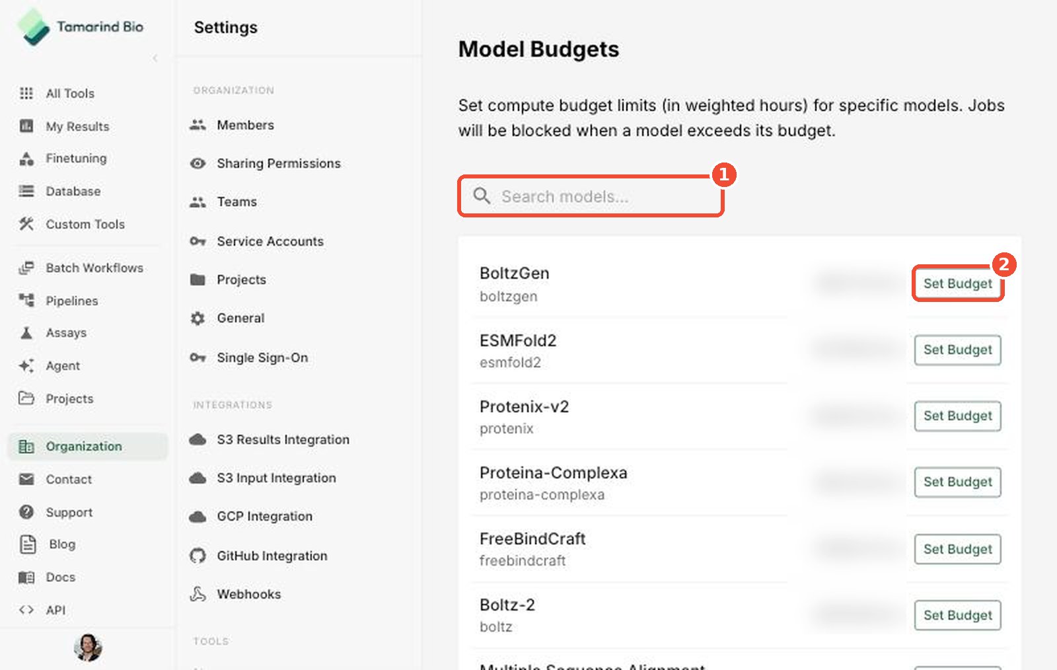Click the General gear icon
1057x670 pixels.
click(x=198, y=318)
